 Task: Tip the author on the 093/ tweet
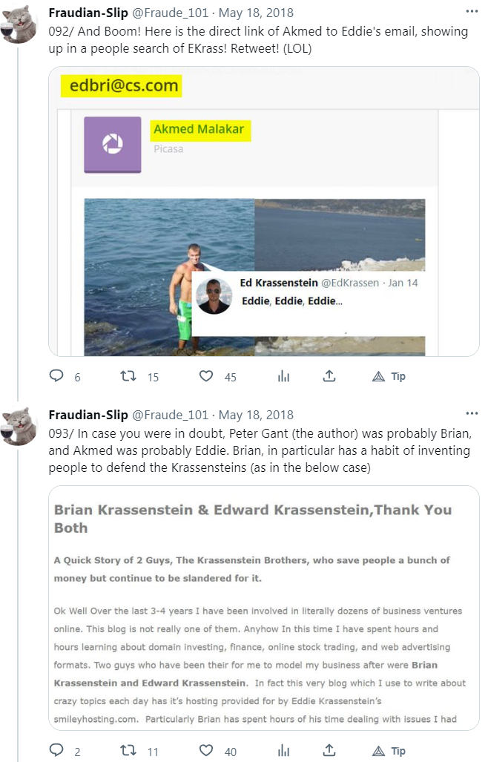click(389, 751)
